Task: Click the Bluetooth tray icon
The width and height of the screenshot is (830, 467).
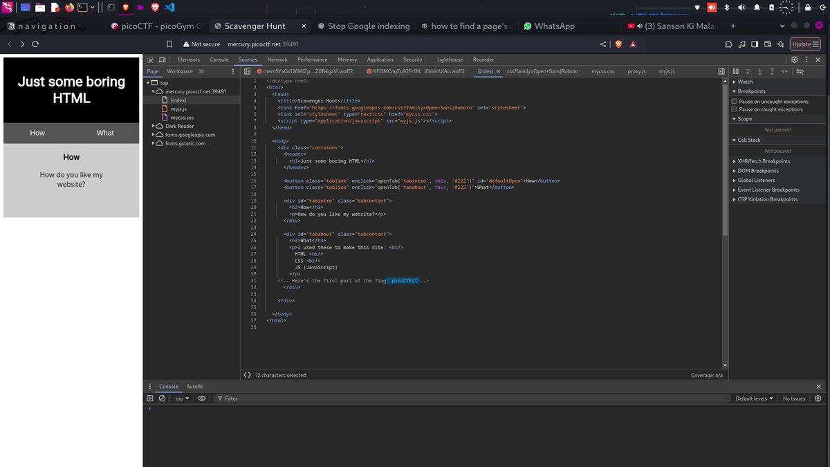Action: [x=727, y=8]
